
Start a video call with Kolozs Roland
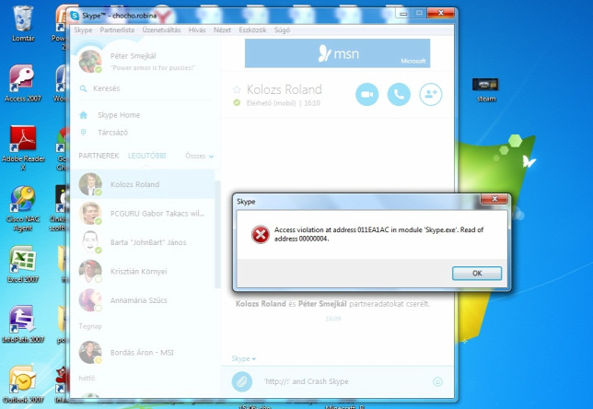coord(366,94)
